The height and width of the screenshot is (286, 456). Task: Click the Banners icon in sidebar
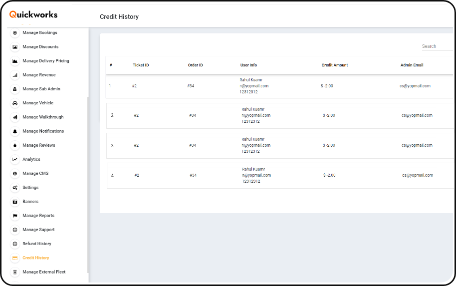pos(15,202)
